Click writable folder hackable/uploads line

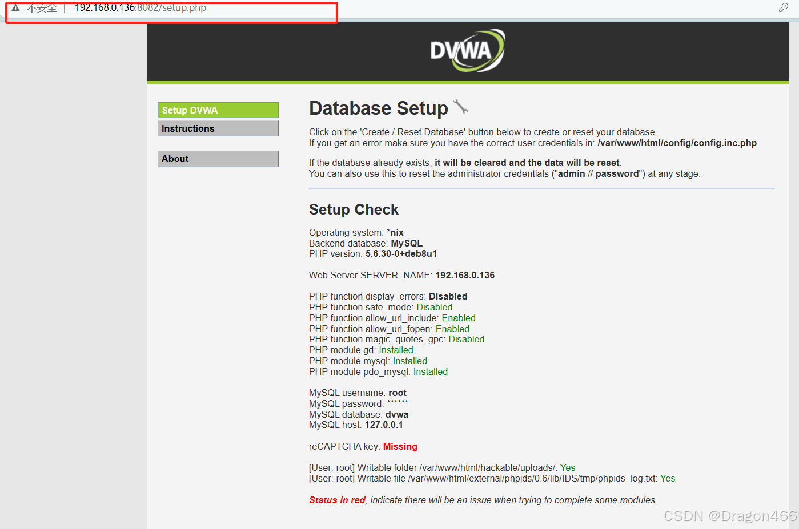click(x=442, y=467)
